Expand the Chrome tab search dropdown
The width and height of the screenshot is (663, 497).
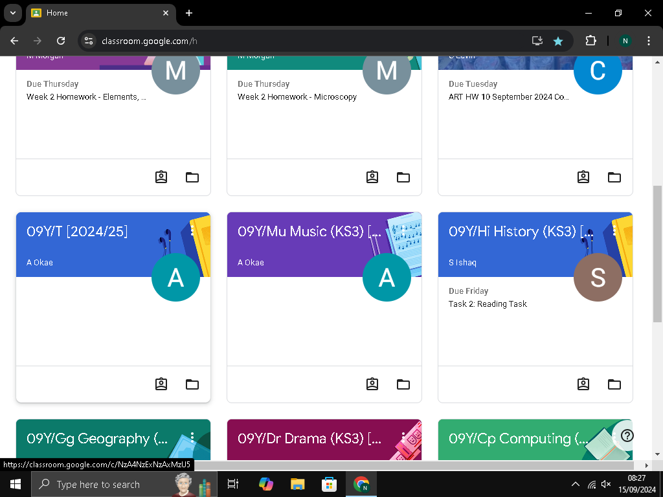pos(13,13)
